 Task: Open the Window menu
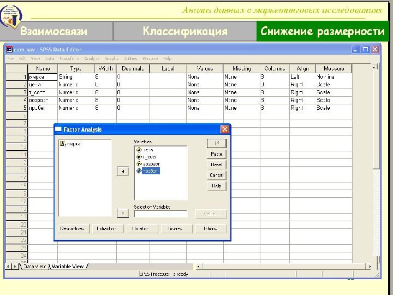pyautogui.click(x=150, y=58)
